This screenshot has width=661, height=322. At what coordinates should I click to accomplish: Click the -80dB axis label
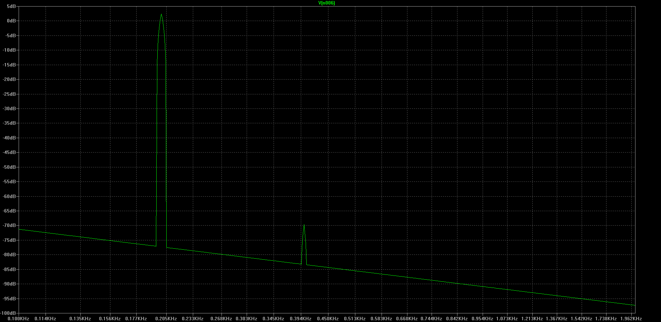[x=9, y=255]
